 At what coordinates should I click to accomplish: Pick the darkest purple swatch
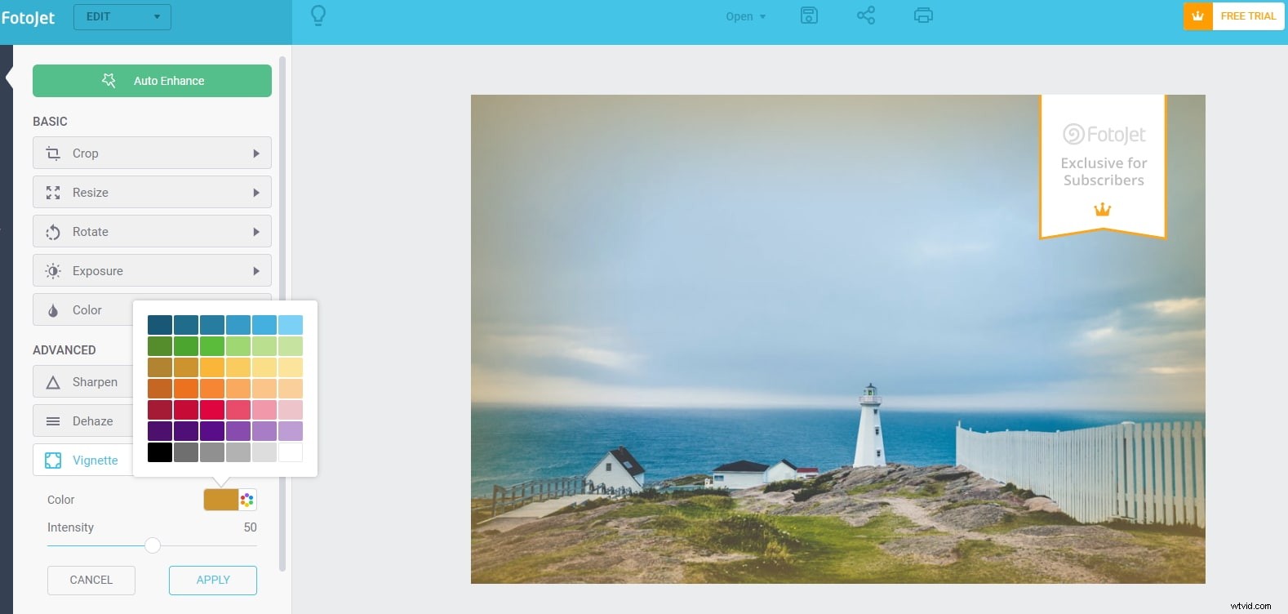pyautogui.click(x=160, y=431)
